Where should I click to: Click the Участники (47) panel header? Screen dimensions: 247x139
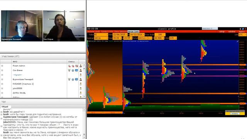point(43,56)
